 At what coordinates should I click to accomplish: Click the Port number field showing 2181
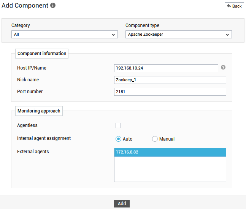170,92
